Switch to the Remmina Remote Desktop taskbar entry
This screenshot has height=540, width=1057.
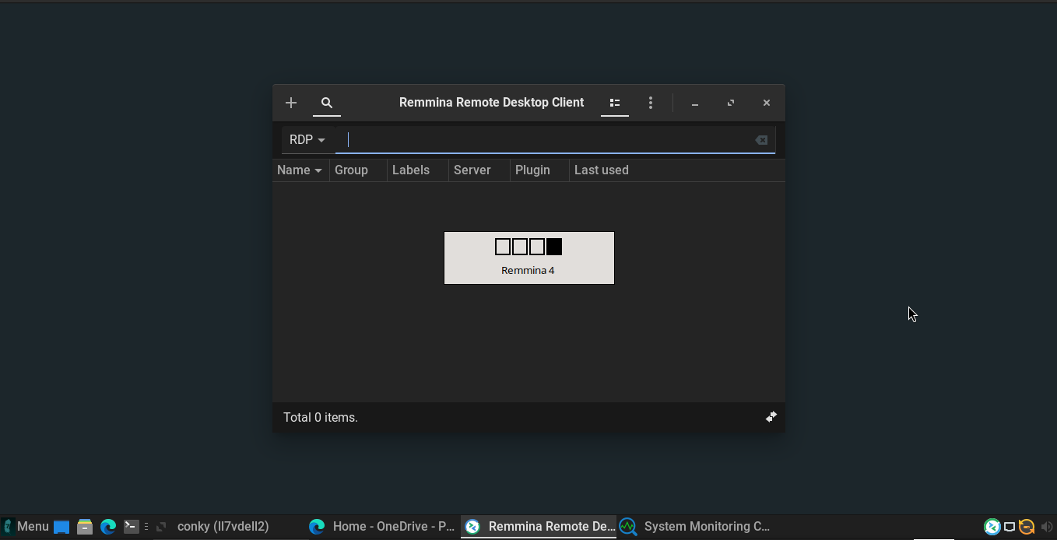[x=539, y=527]
